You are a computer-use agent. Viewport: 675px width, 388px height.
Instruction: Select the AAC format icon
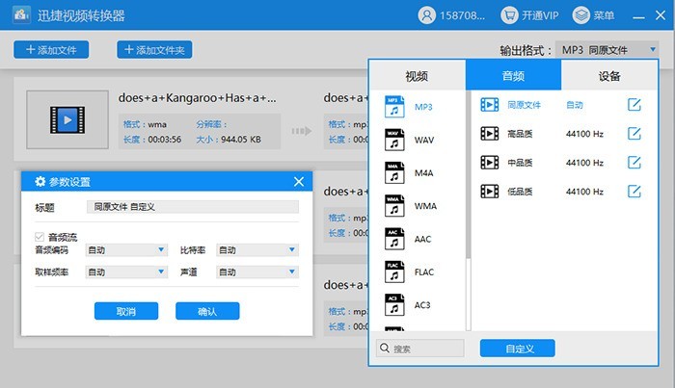click(394, 239)
